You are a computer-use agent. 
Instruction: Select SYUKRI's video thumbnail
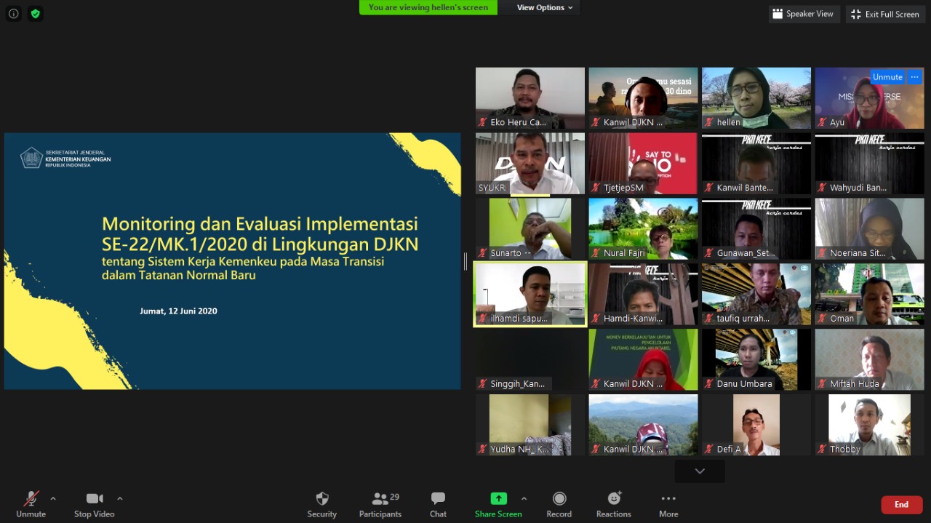click(x=530, y=164)
